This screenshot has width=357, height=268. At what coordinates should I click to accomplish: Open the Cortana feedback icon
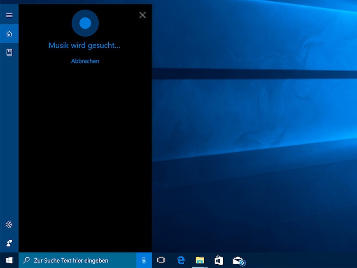(x=9, y=243)
